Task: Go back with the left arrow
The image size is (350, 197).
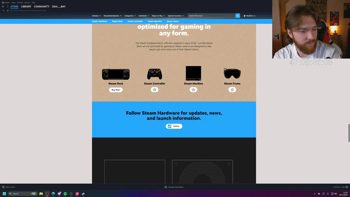Action: pyautogui.click(x=3, y=6)
